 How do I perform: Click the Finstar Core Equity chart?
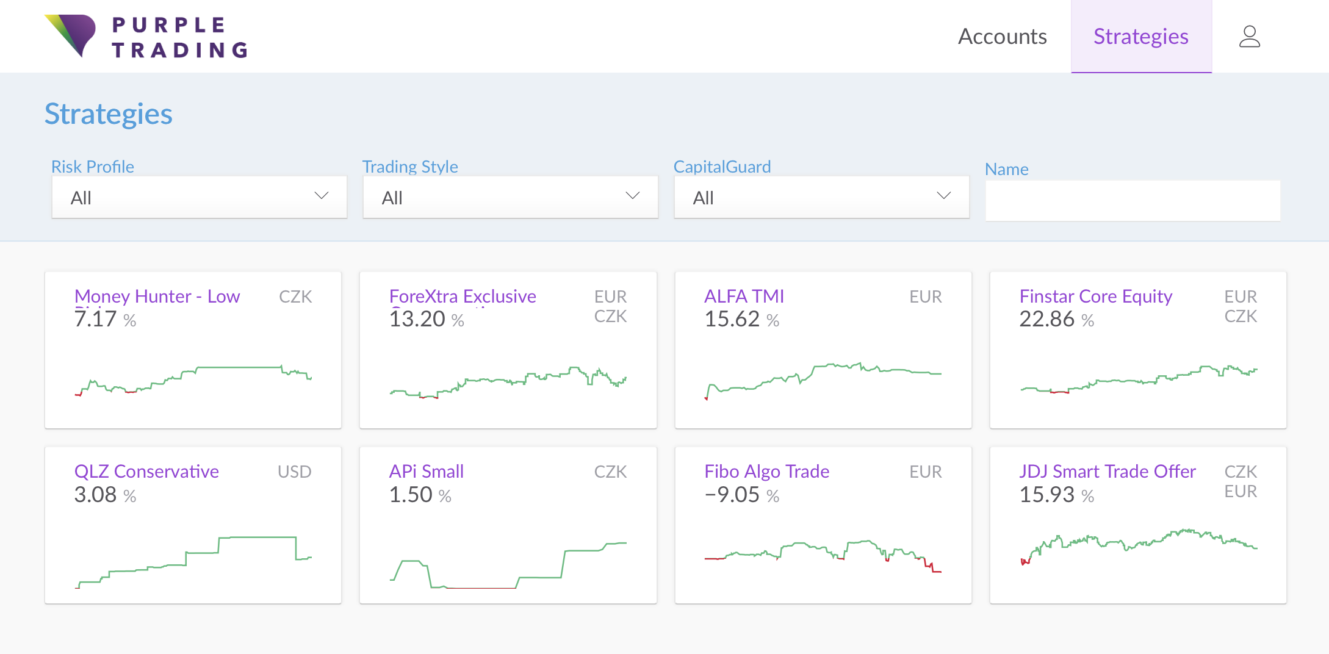pos(1138,379)
